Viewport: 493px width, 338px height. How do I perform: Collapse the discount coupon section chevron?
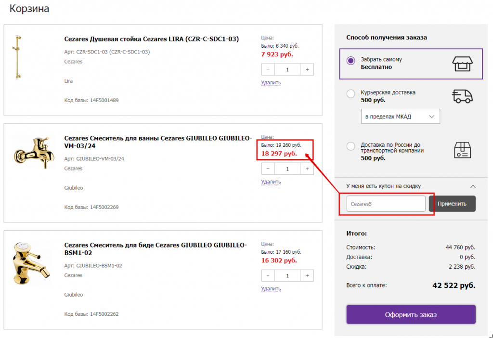tap(473, 186)
